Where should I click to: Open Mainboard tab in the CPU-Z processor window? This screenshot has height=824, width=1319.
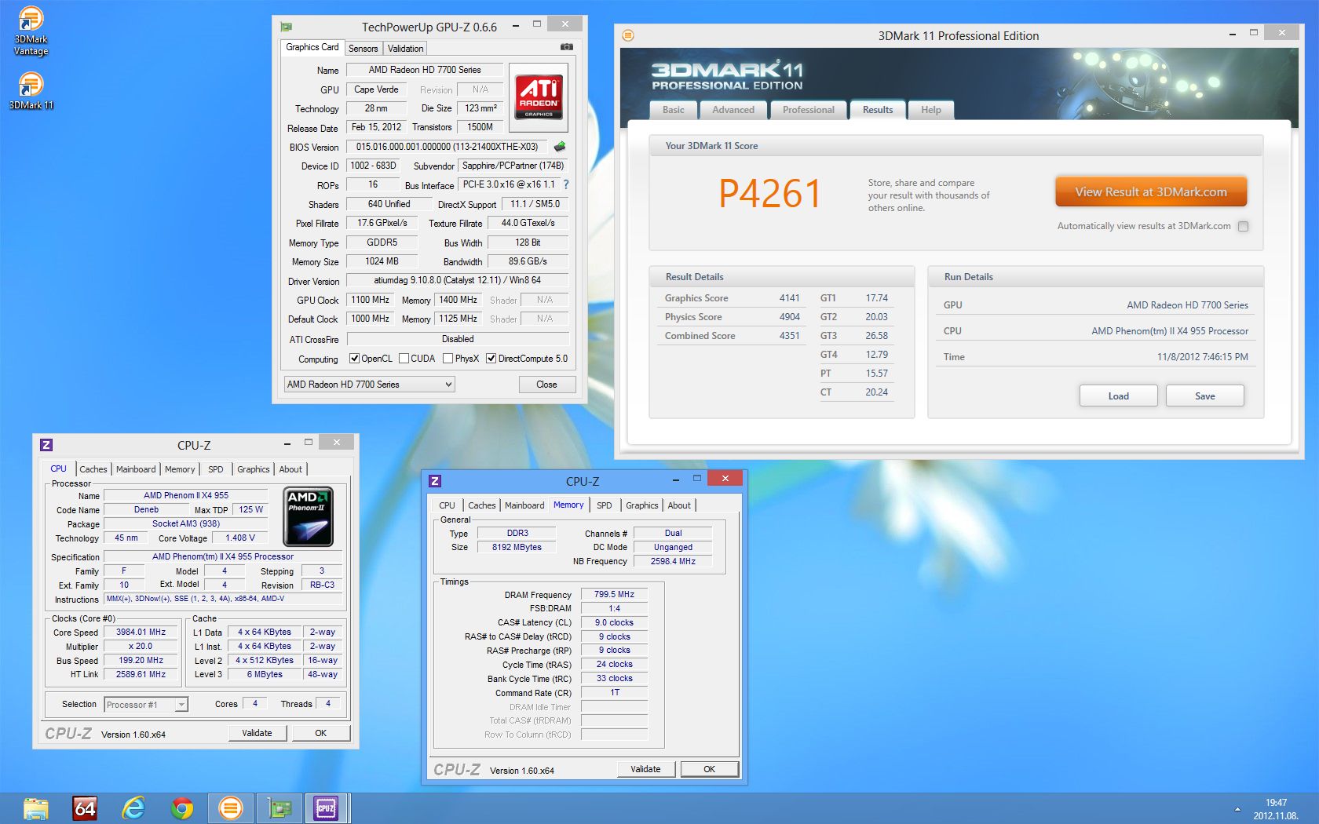tap(136, 469)
